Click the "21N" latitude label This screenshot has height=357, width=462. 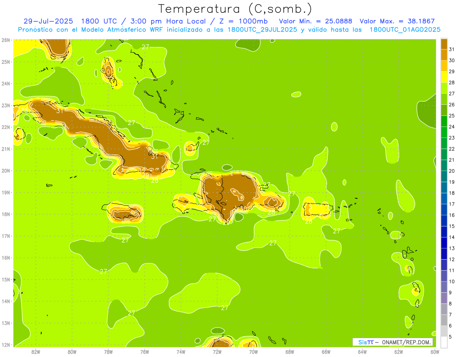tap(6, 149)
